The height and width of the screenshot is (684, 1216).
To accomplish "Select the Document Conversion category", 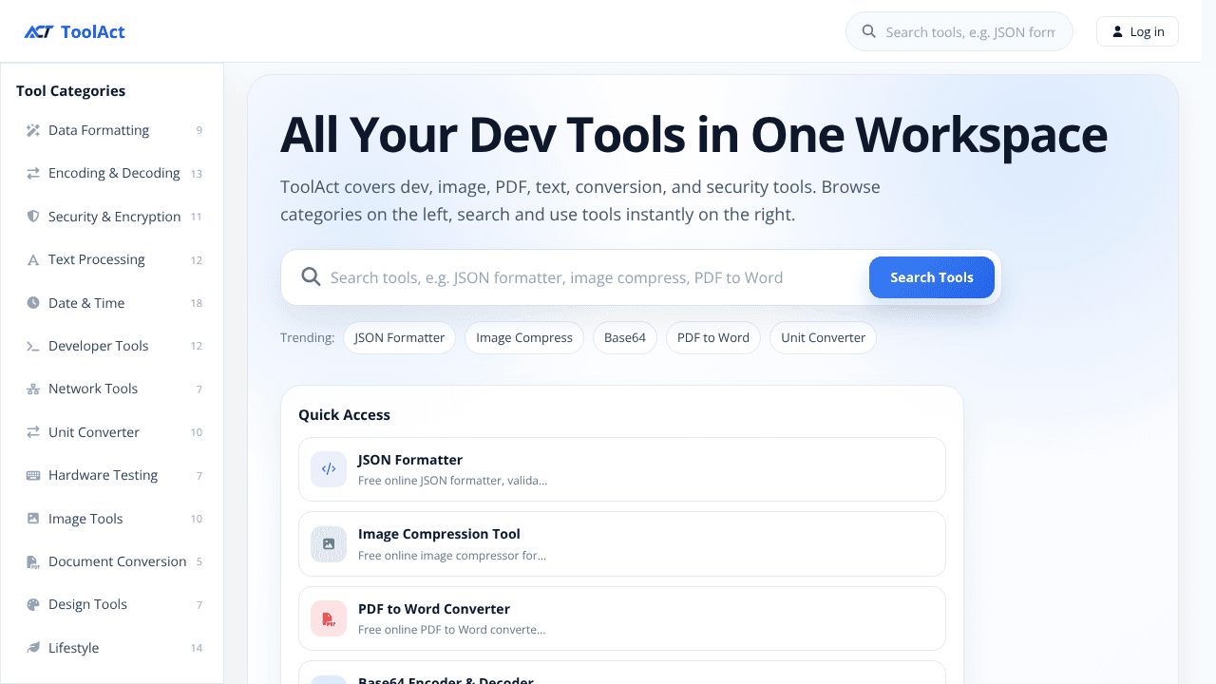I will click(x=112, y=561).
